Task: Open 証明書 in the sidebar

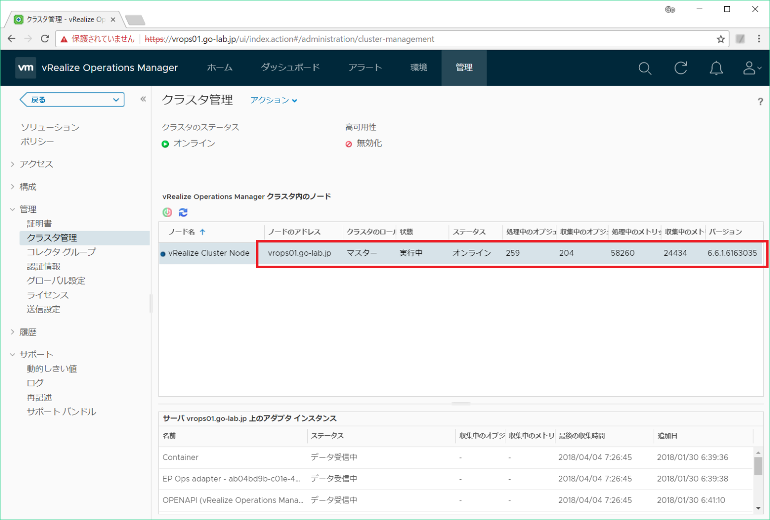Action: [x=39, y=223]
